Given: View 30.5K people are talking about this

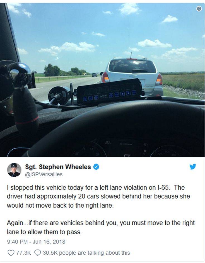Looking at the screenshot, I should tap(86, 253).
